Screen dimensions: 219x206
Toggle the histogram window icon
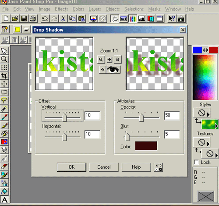[141, 18]
